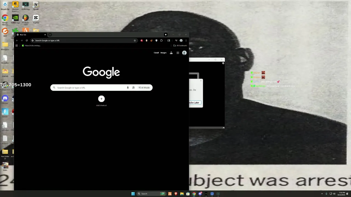
Task: Open Brave browser from the taskbar
Action: pyautogui.click(x=176, y=194)
